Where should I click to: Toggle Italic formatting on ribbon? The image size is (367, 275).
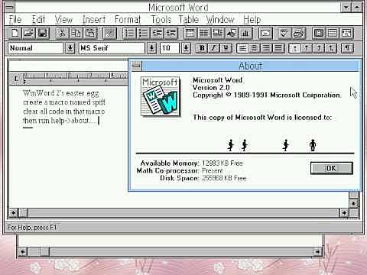(213, 48)
